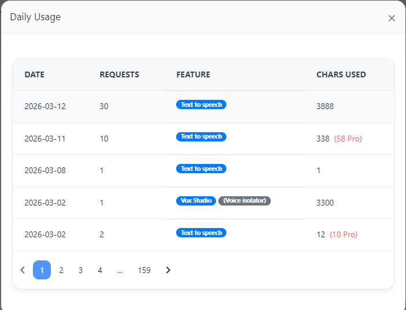Click the REQUESTS column header
The image size is (406, 310).
[x=119, y=74]
